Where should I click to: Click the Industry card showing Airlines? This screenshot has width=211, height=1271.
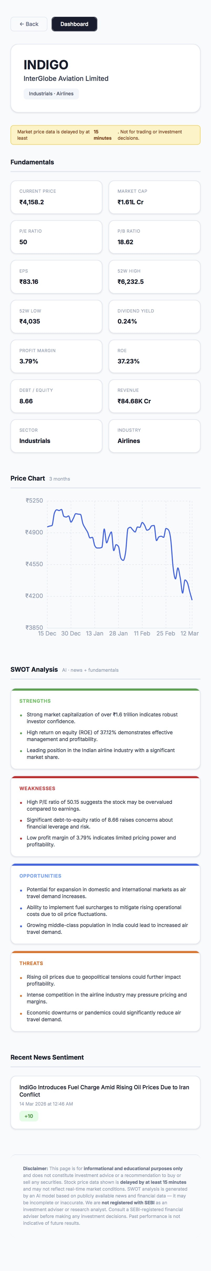(x=155, y=436)
